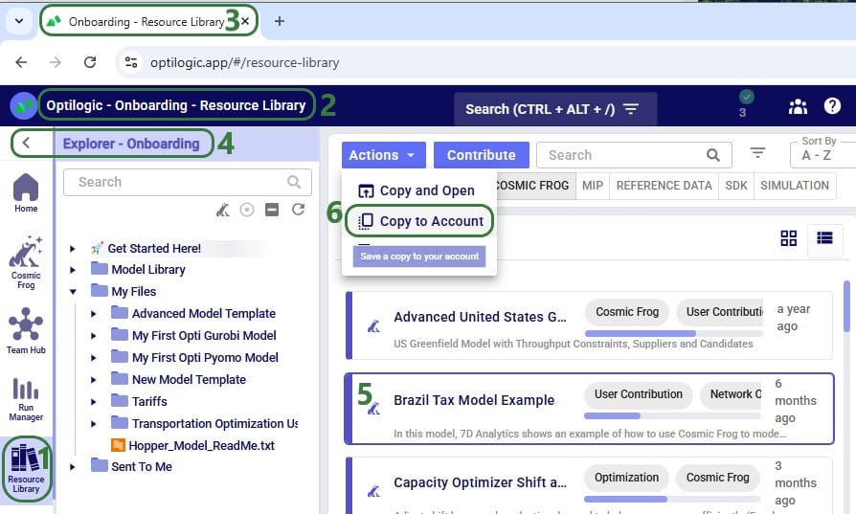Open the Actions dropdown
Image resolution: width=856 pixels, height=514 pixels.
[x=383, y=155]
